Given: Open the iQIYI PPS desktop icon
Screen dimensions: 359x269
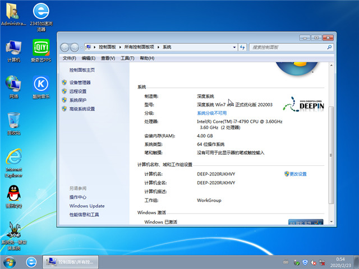Looking at the screenshot, I should click(41, 51).
